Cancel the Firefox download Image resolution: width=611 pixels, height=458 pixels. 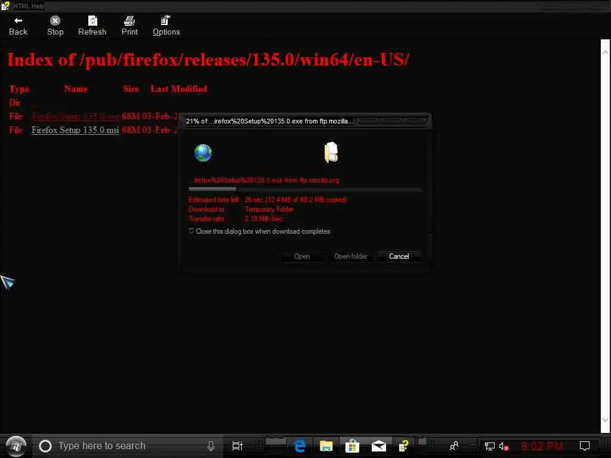pos(399,256)
